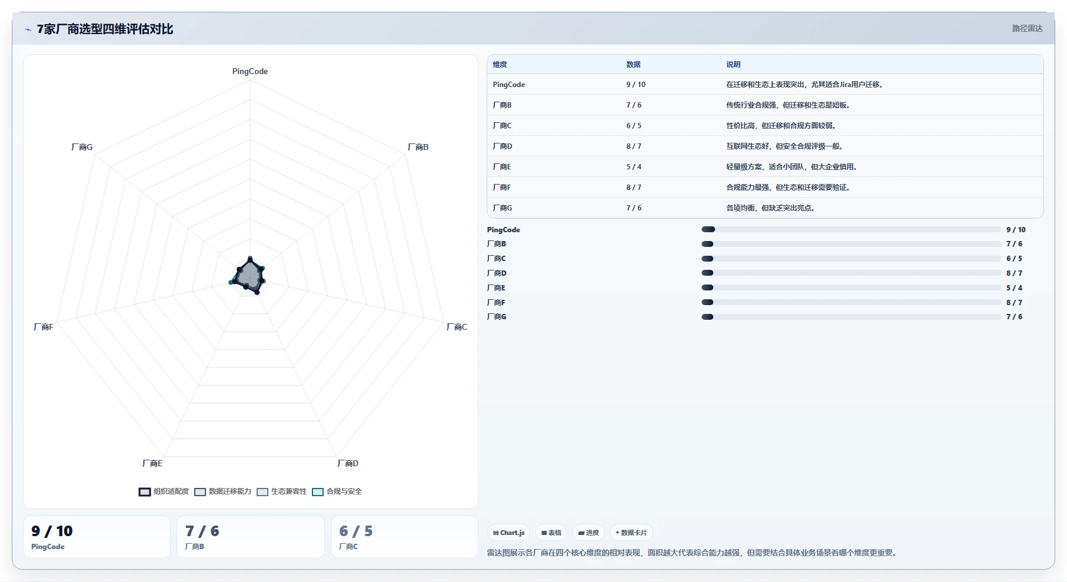Click the 厂商D progress bar
The height and width of the screenshot is (582, 1067).
click(851, 273)
